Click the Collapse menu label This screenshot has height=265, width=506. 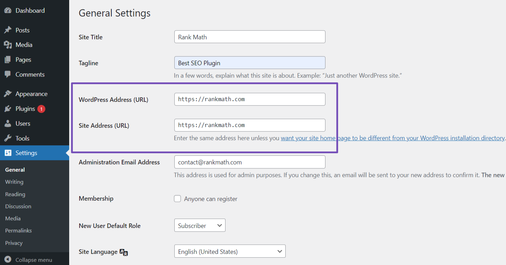[34, 260]
